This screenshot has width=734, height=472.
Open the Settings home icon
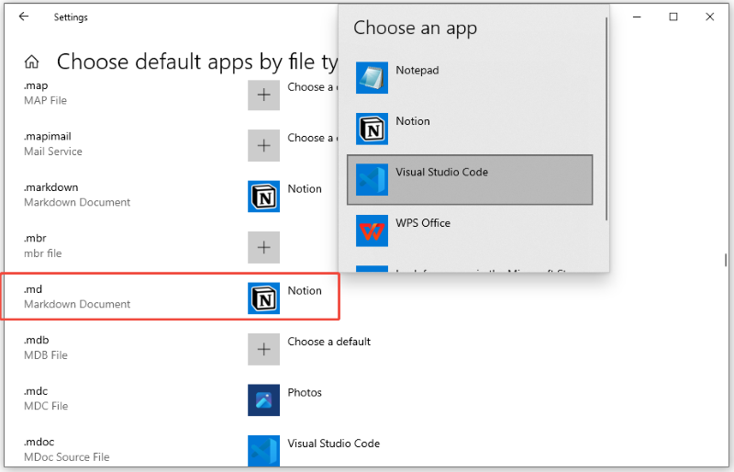coord(32,62)
